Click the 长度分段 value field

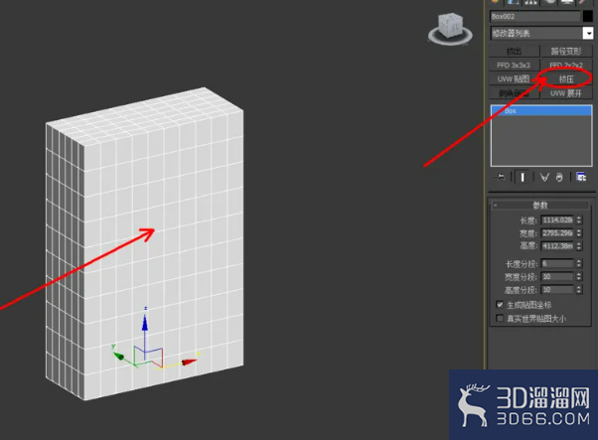557,263
